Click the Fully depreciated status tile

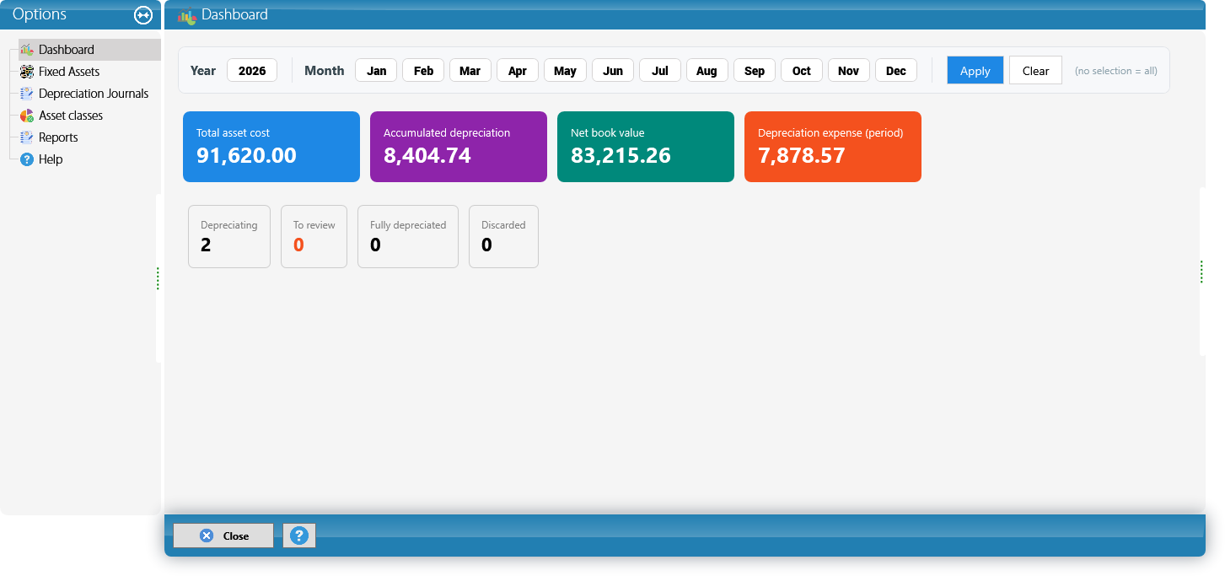408,237
